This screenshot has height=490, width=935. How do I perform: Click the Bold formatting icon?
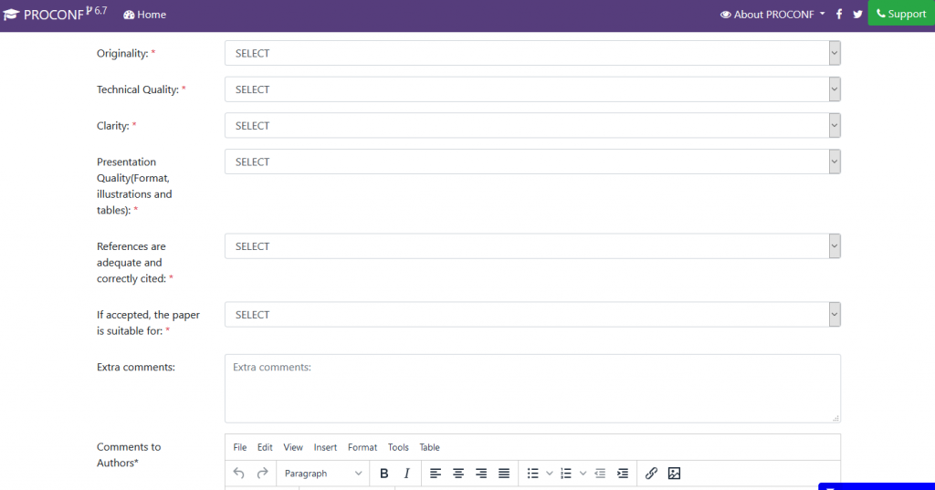point(383,474)
